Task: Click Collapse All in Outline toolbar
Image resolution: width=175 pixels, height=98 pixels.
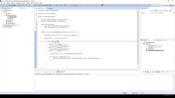Action: [x=156, y=40]
